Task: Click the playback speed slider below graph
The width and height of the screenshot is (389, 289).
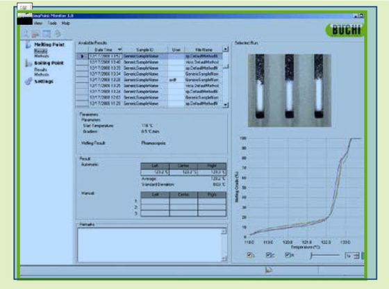Action: pos(325,255)
